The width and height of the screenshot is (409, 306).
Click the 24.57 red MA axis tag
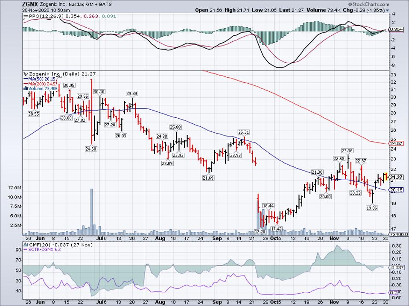pos(396,144)
